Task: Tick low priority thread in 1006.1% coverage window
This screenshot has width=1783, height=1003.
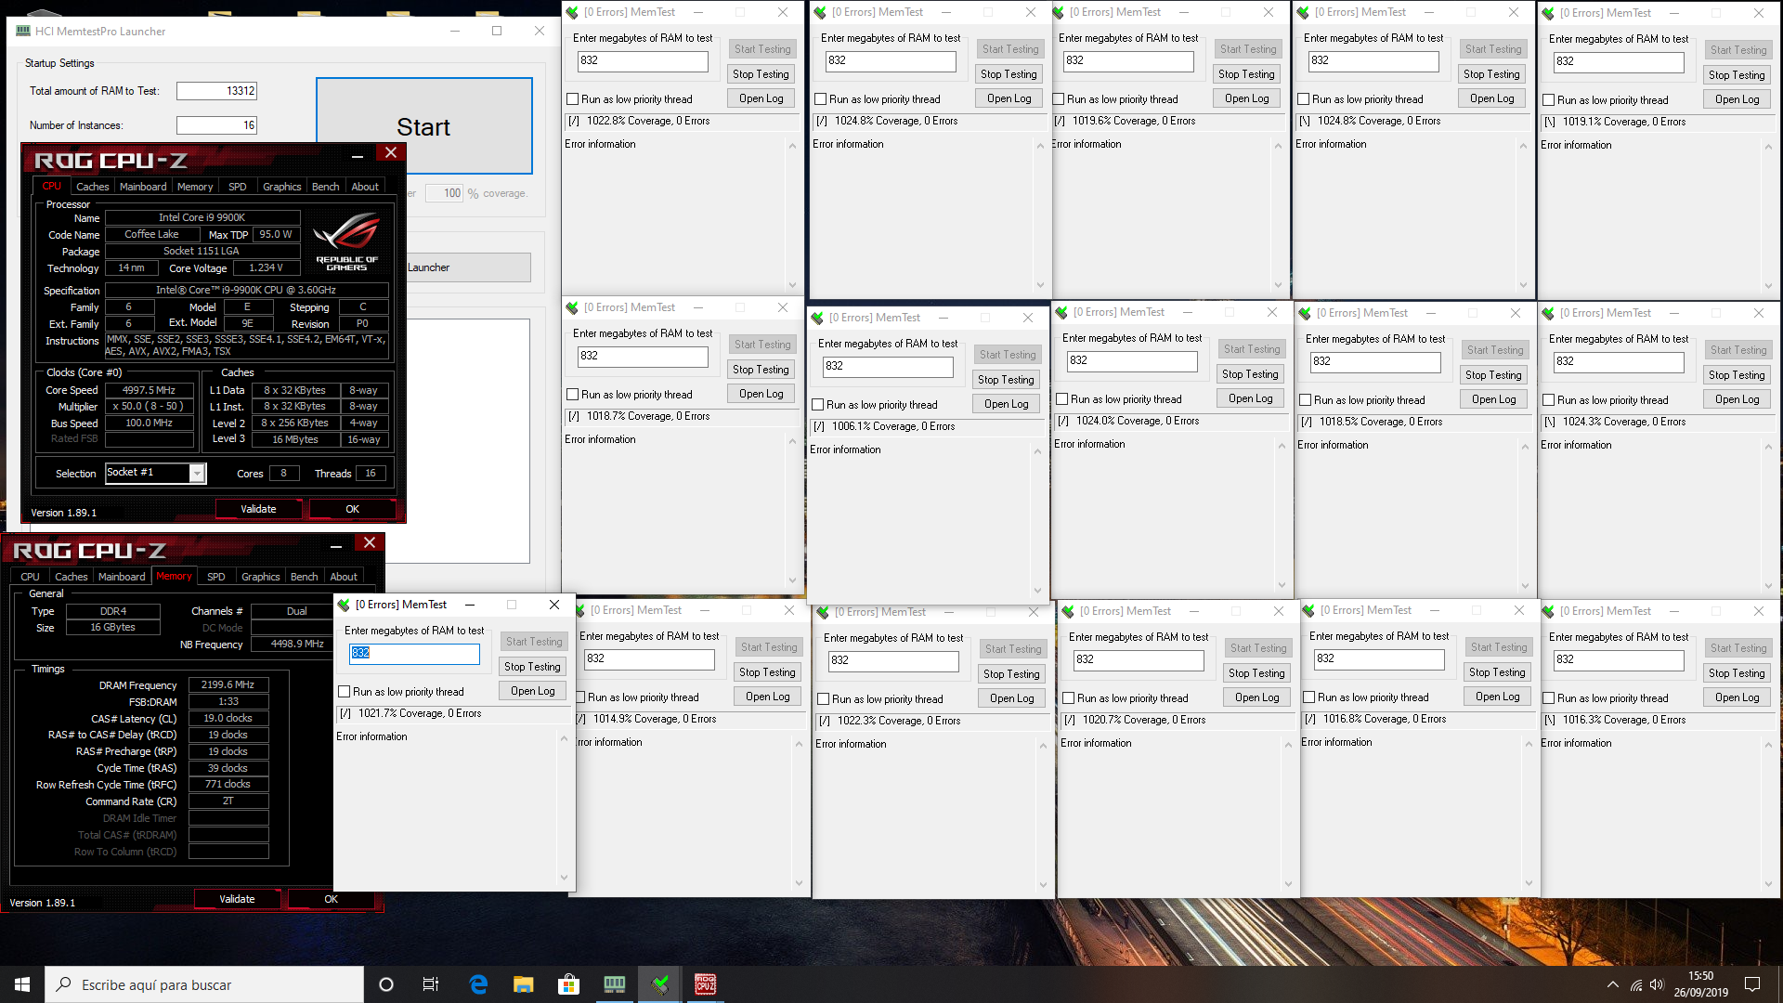Action: [818, 405]
